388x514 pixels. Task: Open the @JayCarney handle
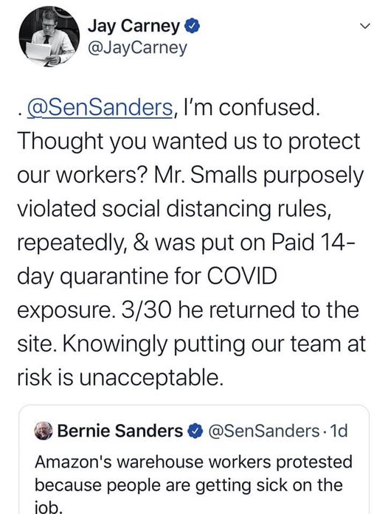137,48
